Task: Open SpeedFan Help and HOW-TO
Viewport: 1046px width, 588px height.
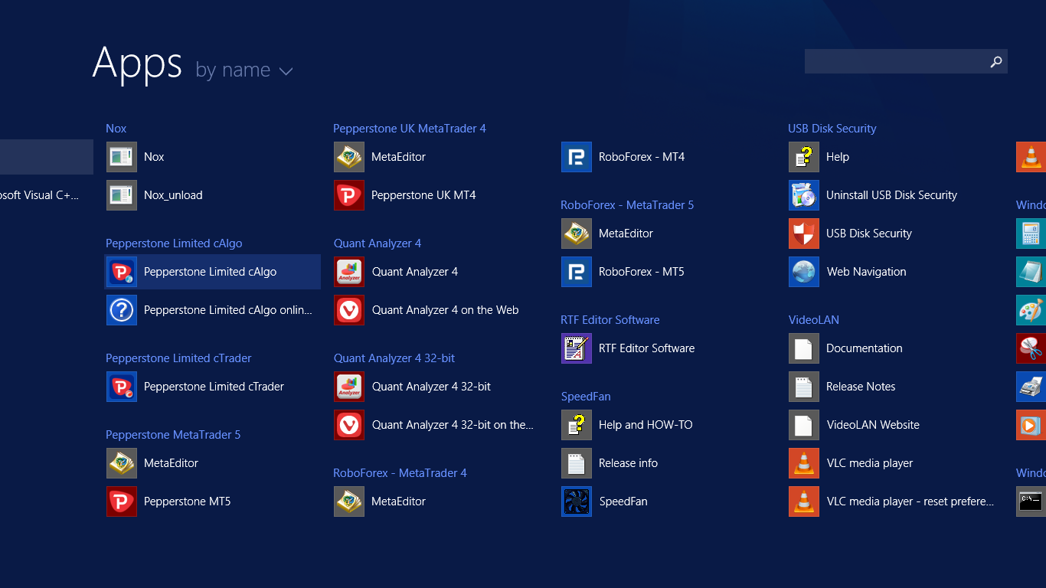Action: click(667, 425)
